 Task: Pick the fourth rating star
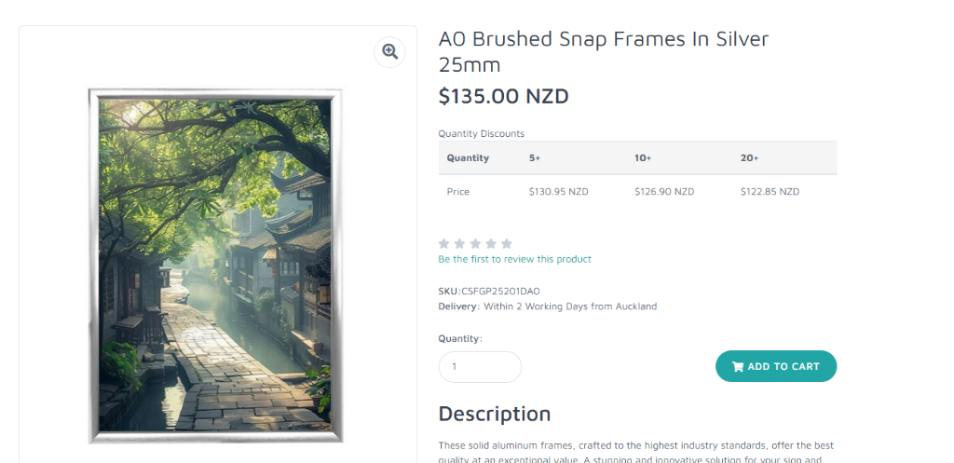[x=491, y=244]
